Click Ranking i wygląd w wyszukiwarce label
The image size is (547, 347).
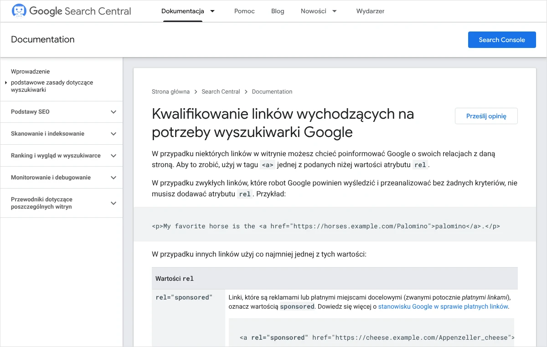click(x=56, y=156)
